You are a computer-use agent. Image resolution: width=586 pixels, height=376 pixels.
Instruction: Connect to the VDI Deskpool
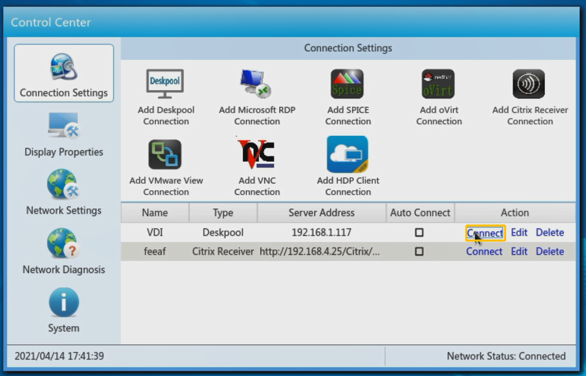coord(485,233)
